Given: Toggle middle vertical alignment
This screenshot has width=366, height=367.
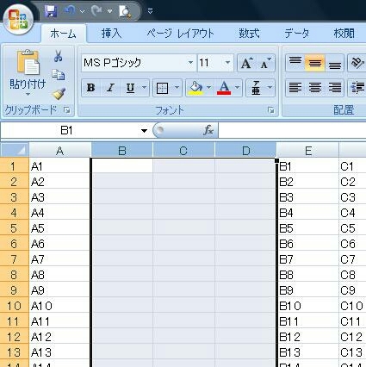Looking at the screenshot, I should (315, 63).
